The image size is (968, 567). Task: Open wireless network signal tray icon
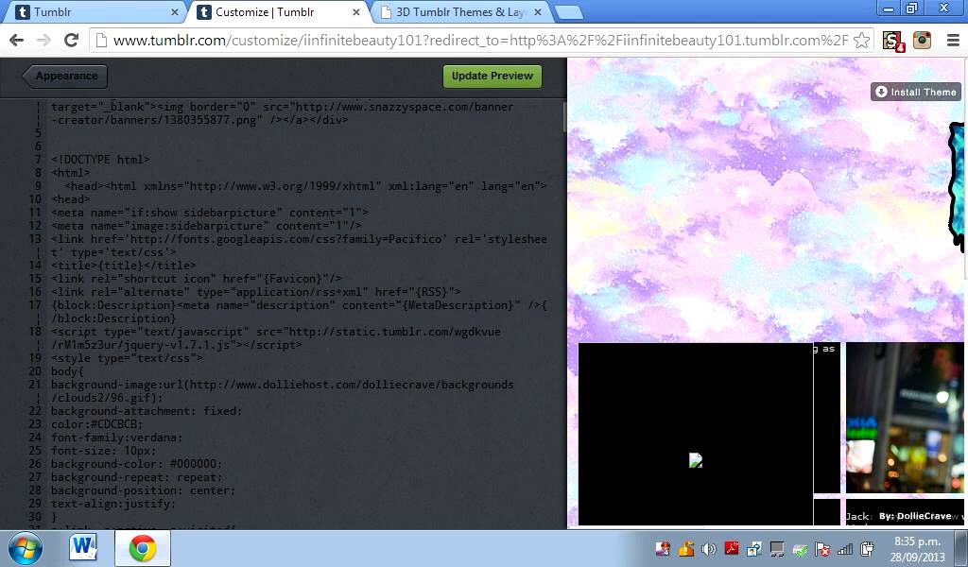844,549
